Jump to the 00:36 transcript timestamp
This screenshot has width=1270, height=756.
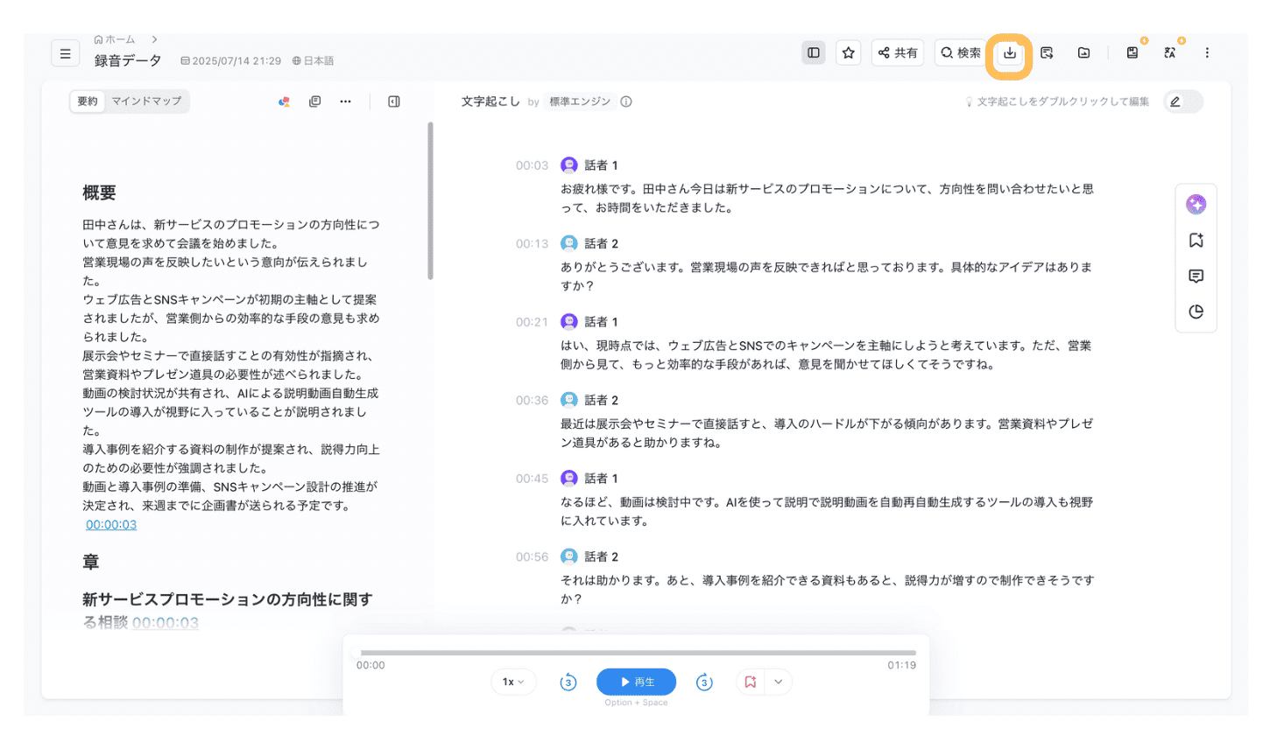pyautogui.click(x=532, y=401)
